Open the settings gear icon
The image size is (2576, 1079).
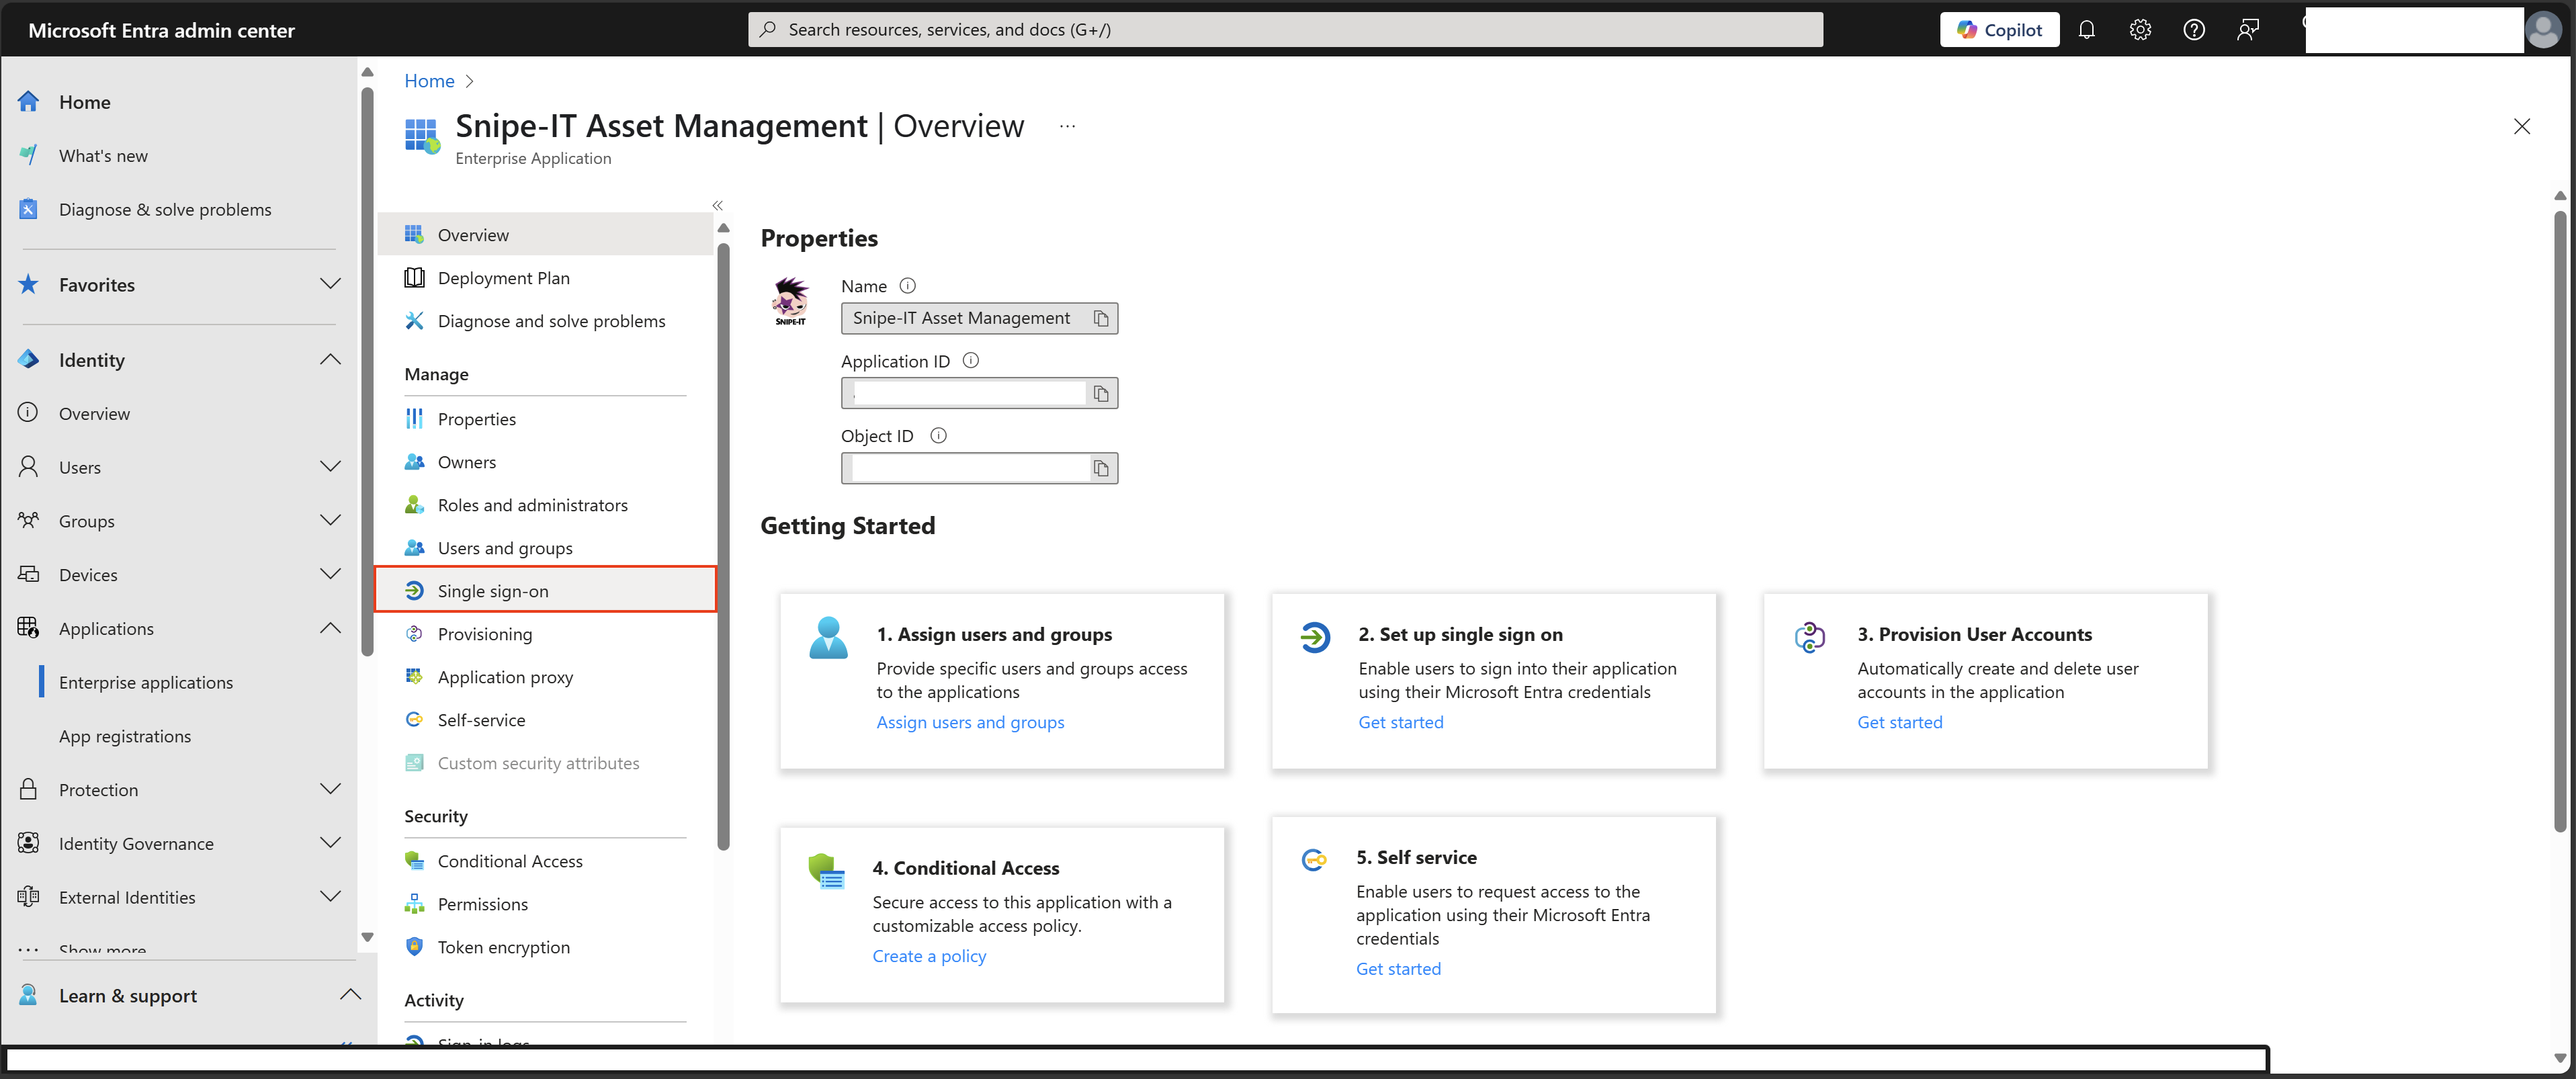tap(2140, 30)
